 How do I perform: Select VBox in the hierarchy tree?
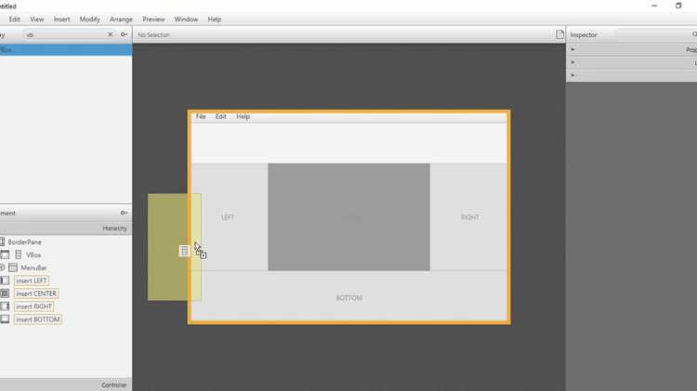[33, 255]
